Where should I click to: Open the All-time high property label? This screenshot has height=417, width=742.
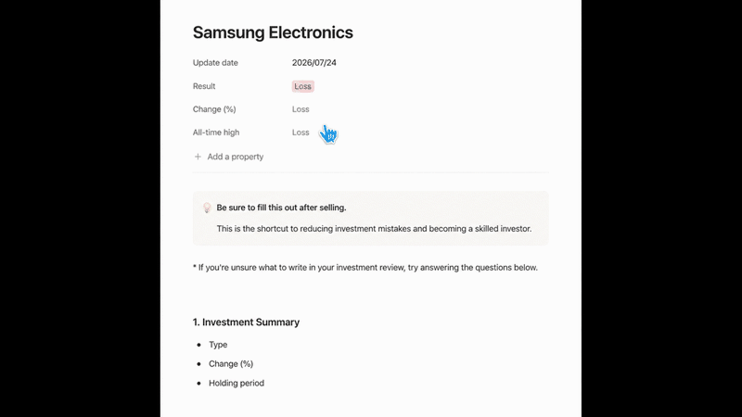pyautogui.click(x=216, y=133)
